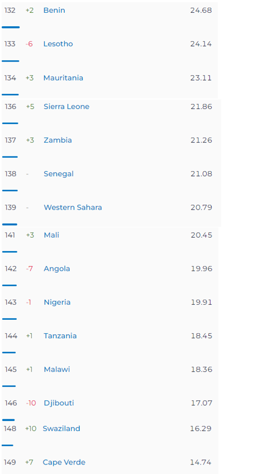Open Sierra Leone ranking details
The height and width of the screenshot is (474, 262).
point(66,107)
